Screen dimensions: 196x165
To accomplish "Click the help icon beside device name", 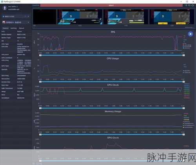I will coord(25,16).
